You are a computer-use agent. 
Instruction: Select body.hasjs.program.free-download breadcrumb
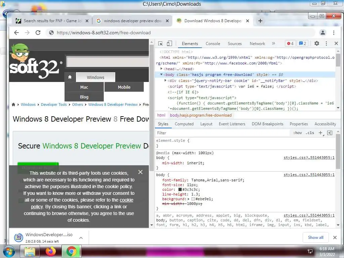[x=201, y=115]
